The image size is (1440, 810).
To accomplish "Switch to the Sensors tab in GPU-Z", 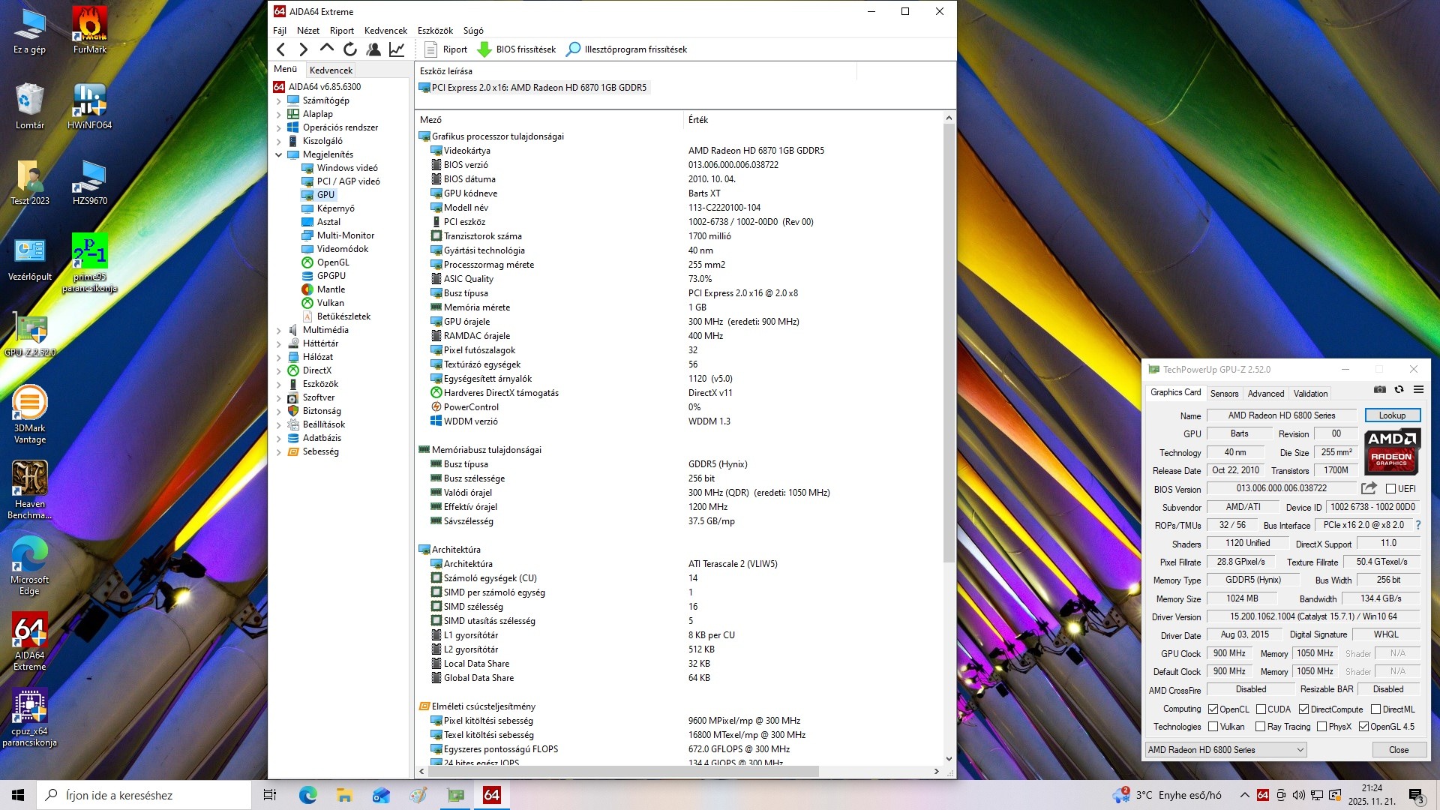I will 1224,394.
